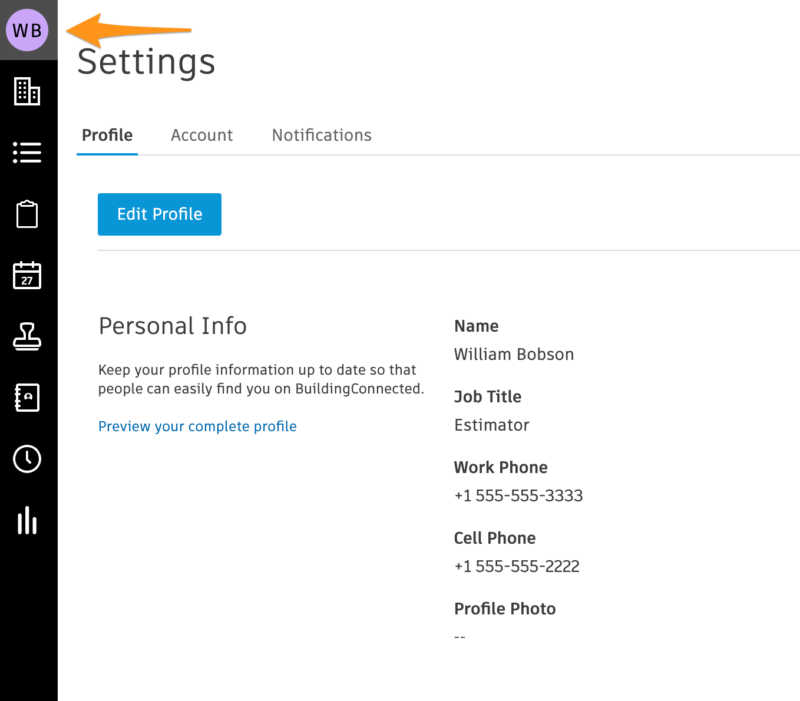Click the name William Bobson
The image size is (800, 701).
tap(514, 355)
